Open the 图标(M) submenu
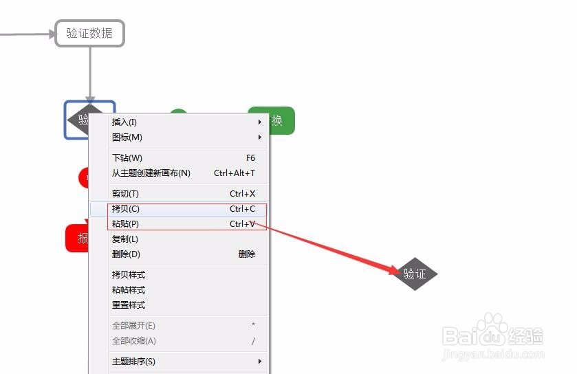The height and width of the screenshot is (374, 577). click(179, 137)
